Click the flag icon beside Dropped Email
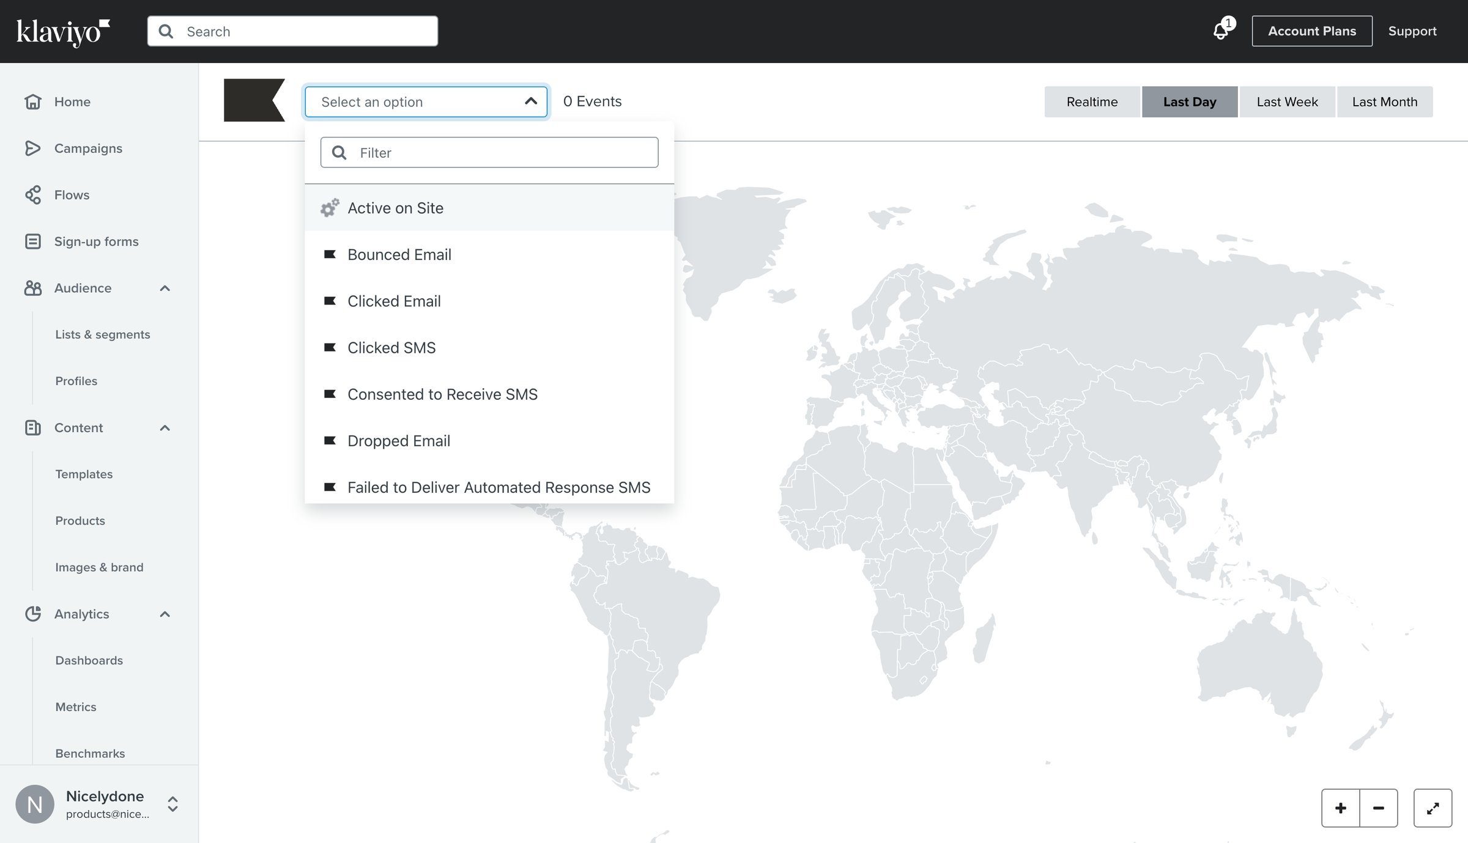1468x843 pixels. pos(330,440)
